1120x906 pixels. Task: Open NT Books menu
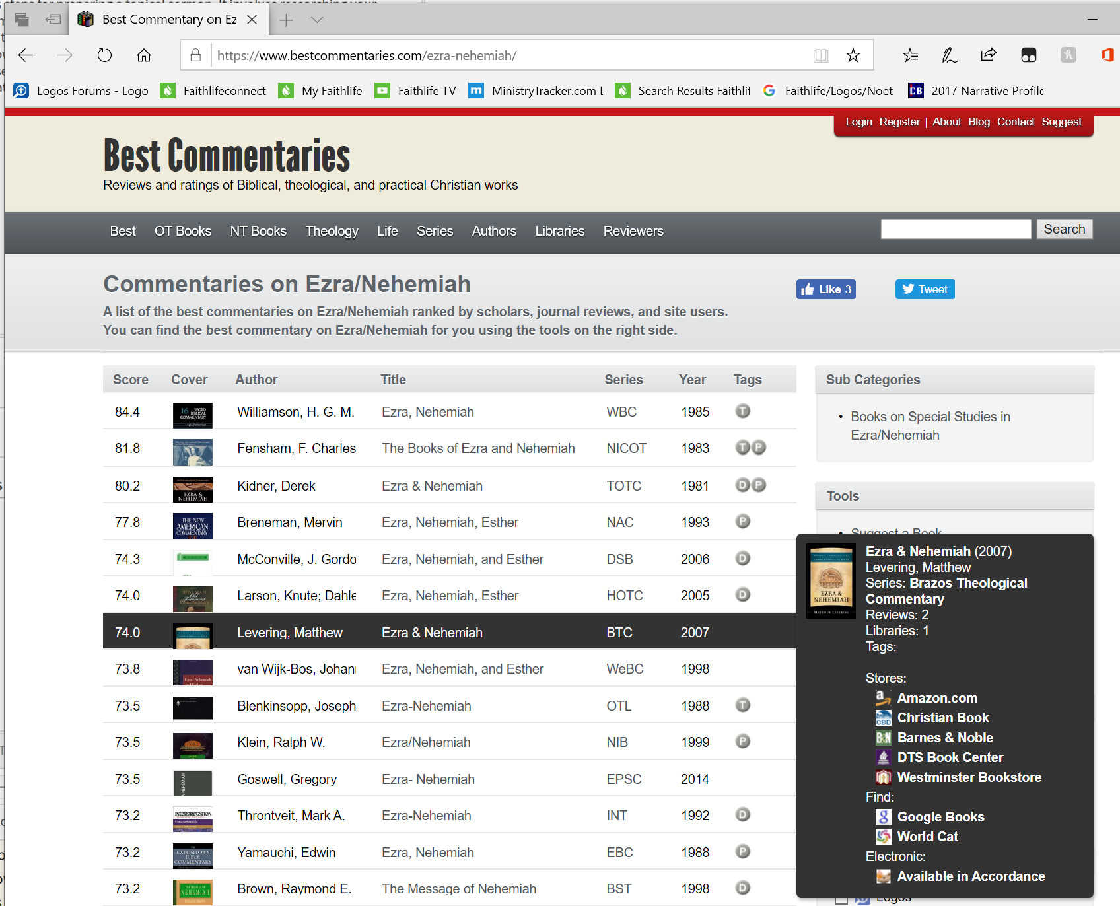[258, 231]
